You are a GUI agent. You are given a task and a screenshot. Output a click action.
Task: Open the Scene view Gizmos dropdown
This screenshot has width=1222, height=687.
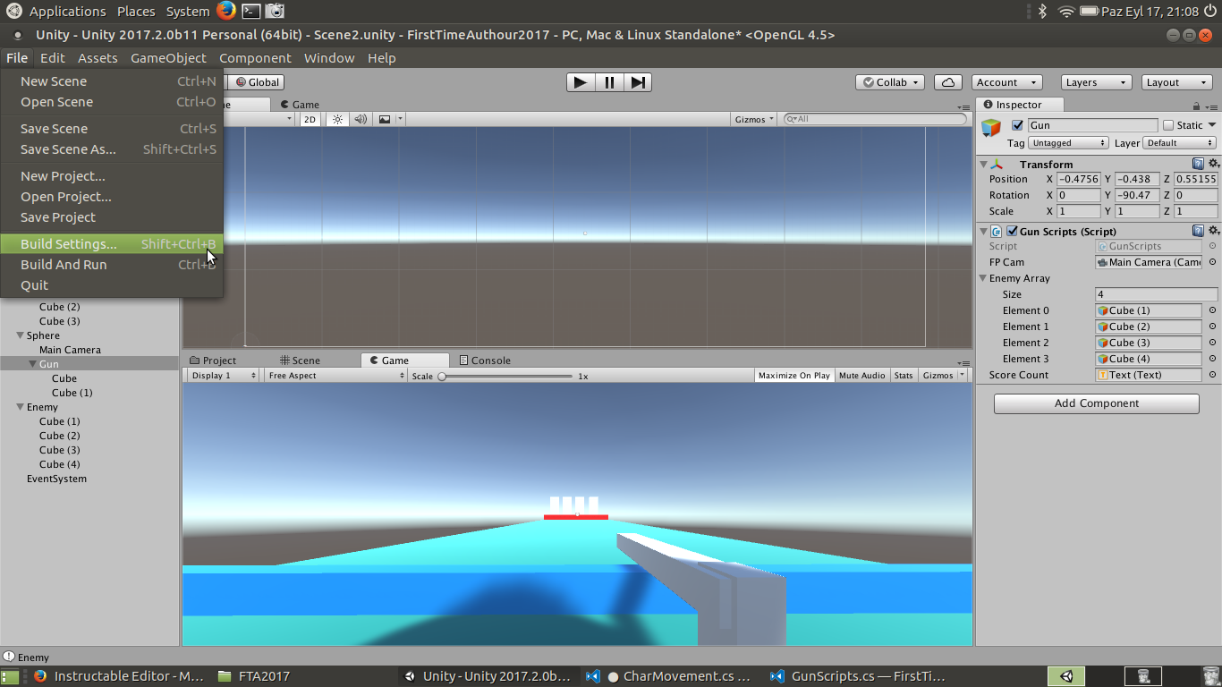click(753, 119)
